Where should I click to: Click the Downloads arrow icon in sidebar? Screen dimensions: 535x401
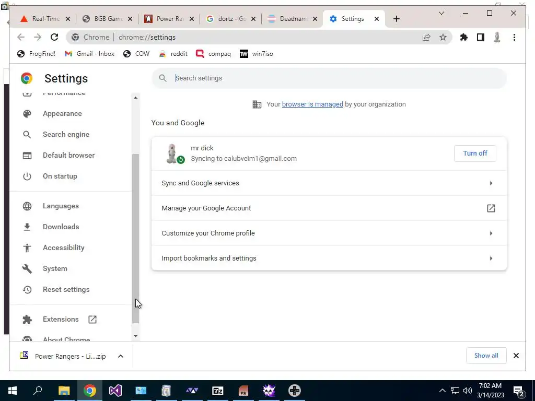click(27, 227)
